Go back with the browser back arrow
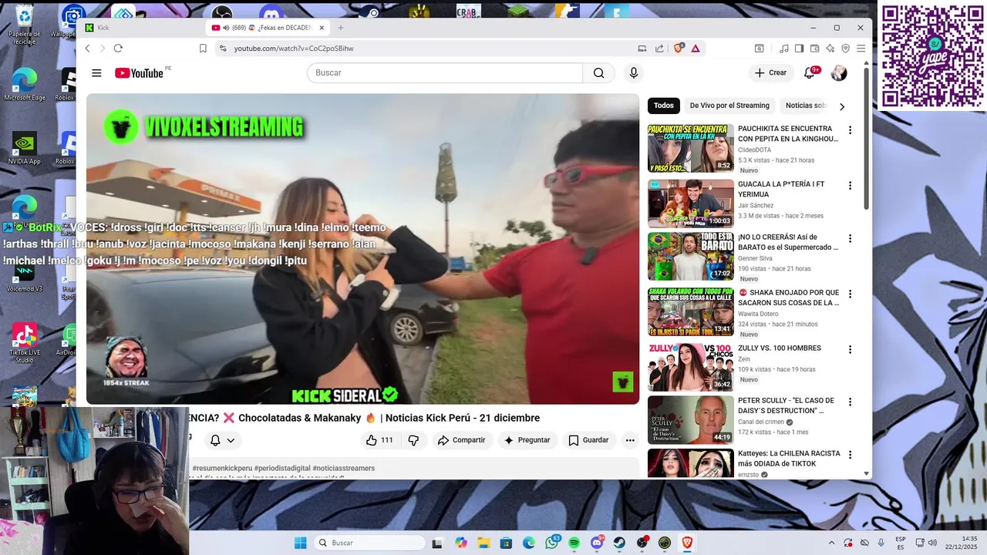This screenshot has width=987, height=555. pos(87,48)
